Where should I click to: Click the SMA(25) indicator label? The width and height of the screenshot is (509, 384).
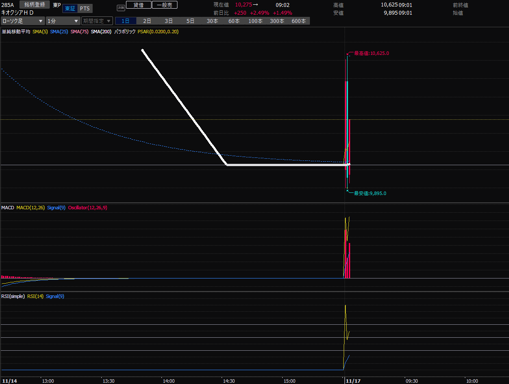coord(59,32)
